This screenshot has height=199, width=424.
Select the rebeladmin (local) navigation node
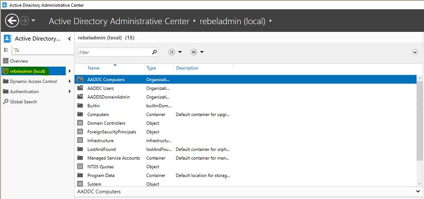click(34, 71)
